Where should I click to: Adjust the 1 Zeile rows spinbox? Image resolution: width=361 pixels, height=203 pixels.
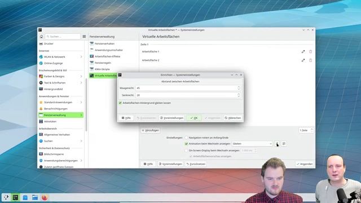click(x=306, y=130)
